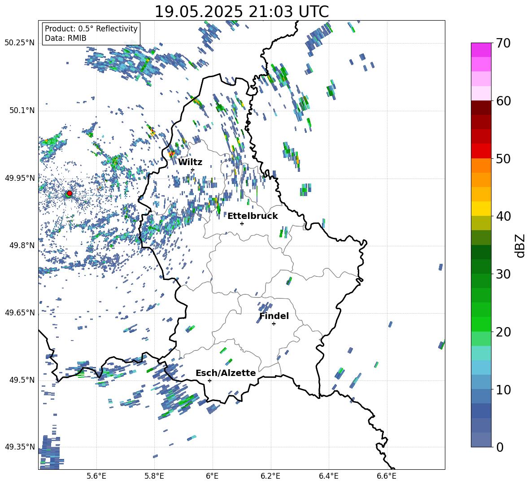531x485 pixels.
Task: Click the 49.65°N latitude label
Action: (20, 313)
